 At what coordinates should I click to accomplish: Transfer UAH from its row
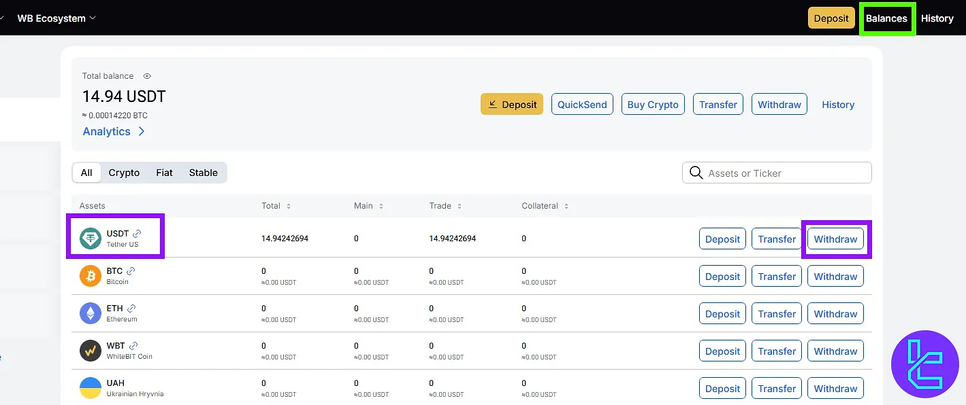tap(777, 389)
